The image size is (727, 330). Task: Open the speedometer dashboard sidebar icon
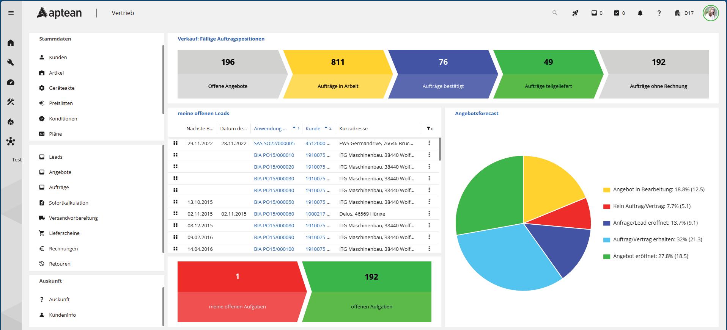click(11, 82)
